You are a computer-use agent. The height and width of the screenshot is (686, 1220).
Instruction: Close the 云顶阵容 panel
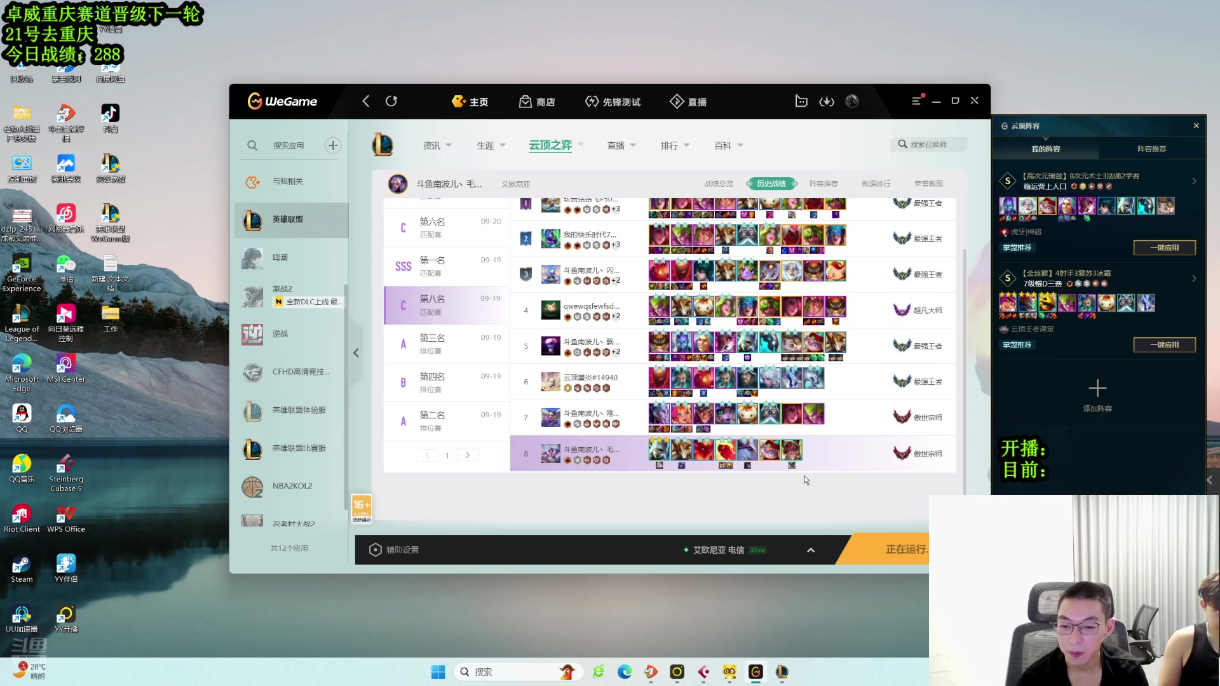[x=1196, y=126]
